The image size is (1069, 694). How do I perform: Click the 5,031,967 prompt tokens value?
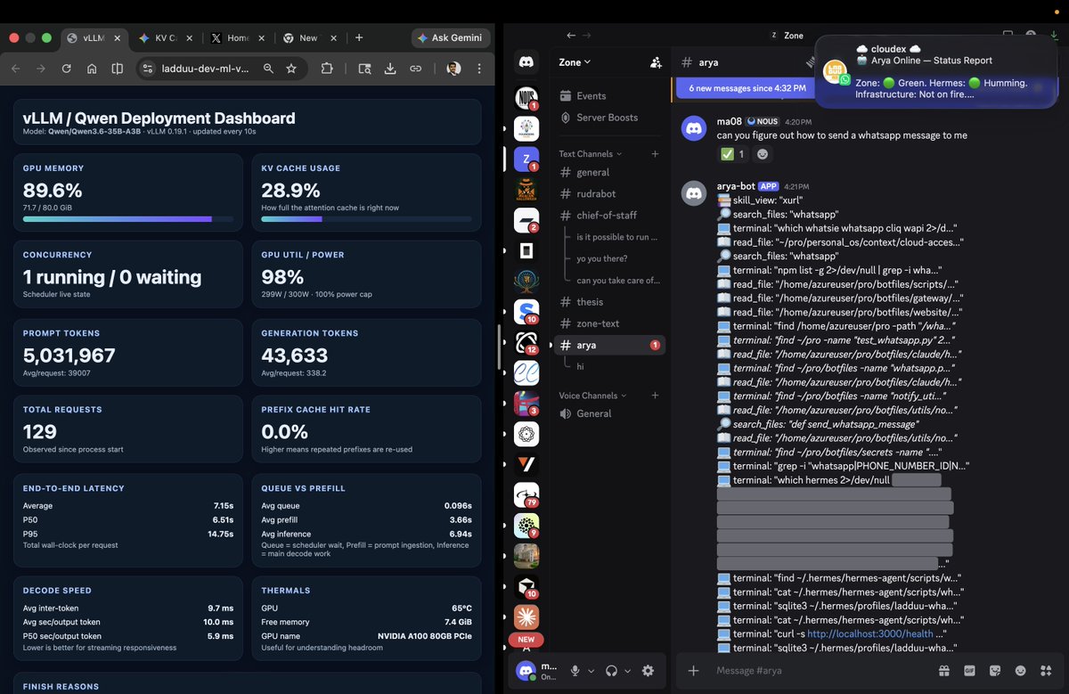69,355
